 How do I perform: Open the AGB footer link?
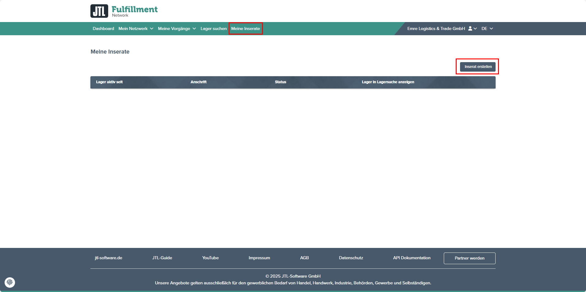pyautogui.click(x=304, y=258)
